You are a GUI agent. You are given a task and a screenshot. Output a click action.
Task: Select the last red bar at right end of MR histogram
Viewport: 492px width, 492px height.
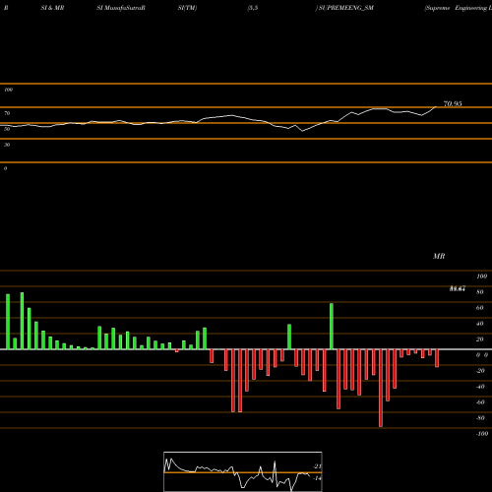[x=437, y=358]
